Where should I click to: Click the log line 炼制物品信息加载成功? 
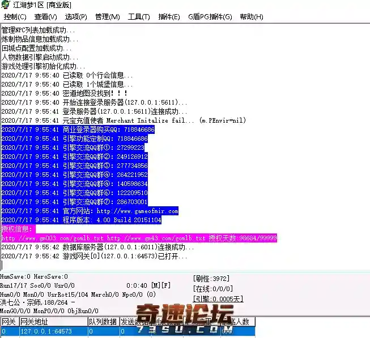[x=40, y=39]
